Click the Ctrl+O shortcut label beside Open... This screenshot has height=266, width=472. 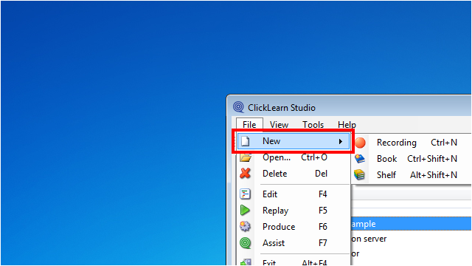(x=314, y=157)
